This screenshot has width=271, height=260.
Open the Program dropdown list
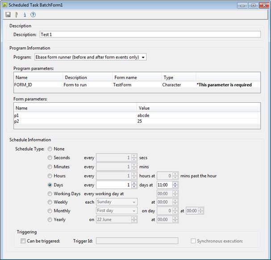143,57
